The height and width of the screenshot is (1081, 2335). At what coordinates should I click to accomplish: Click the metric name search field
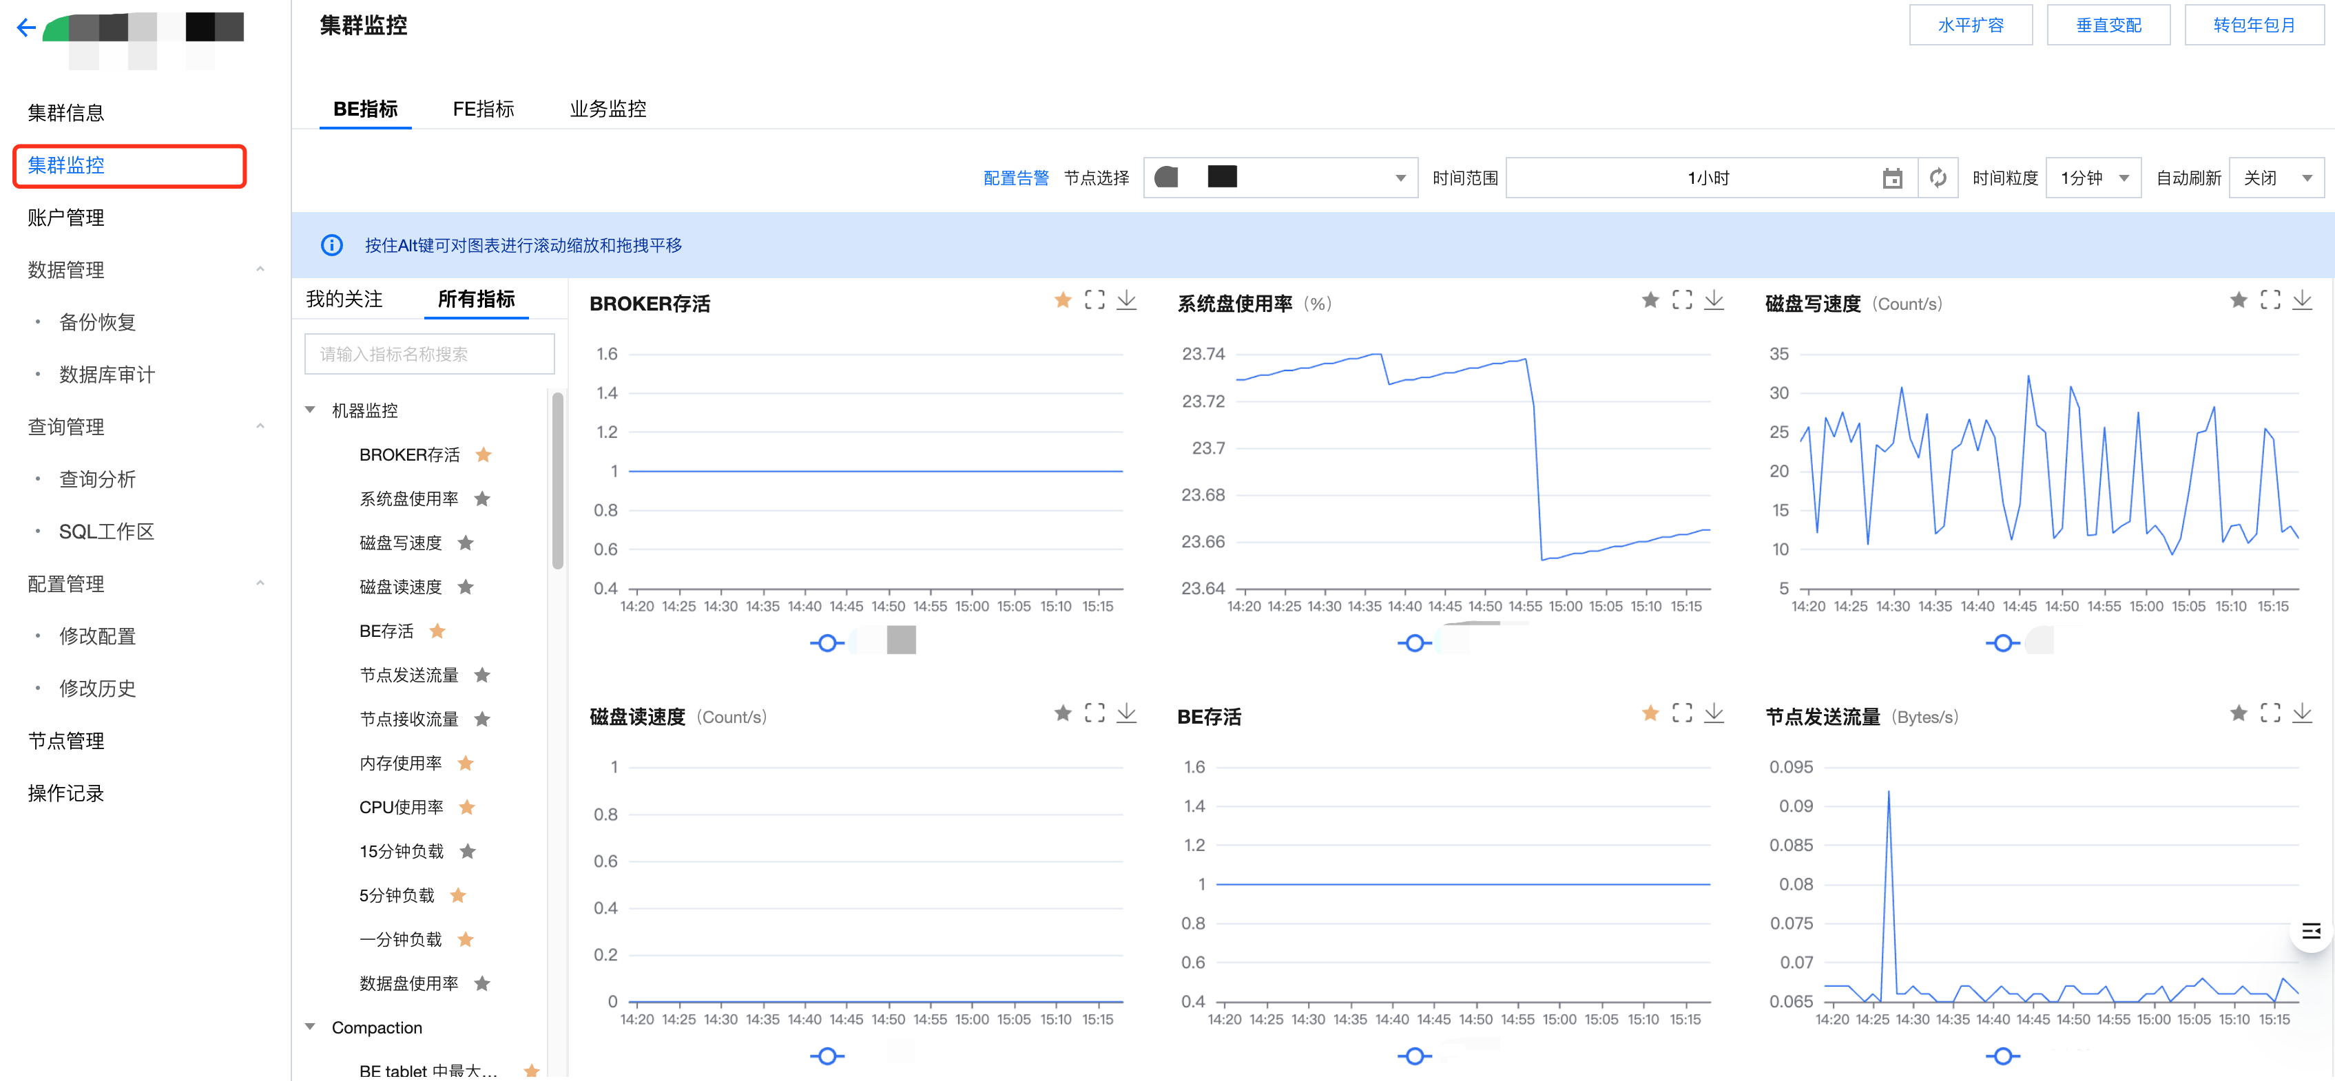click(428, 355)
